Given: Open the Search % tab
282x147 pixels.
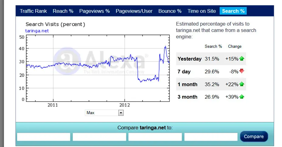Looking at the screenshot, I should pyautogui.click(x=233, y=11).
